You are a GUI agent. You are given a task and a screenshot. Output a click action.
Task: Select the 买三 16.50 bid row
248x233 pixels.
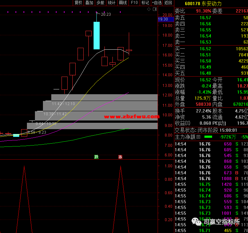point(211,61)
